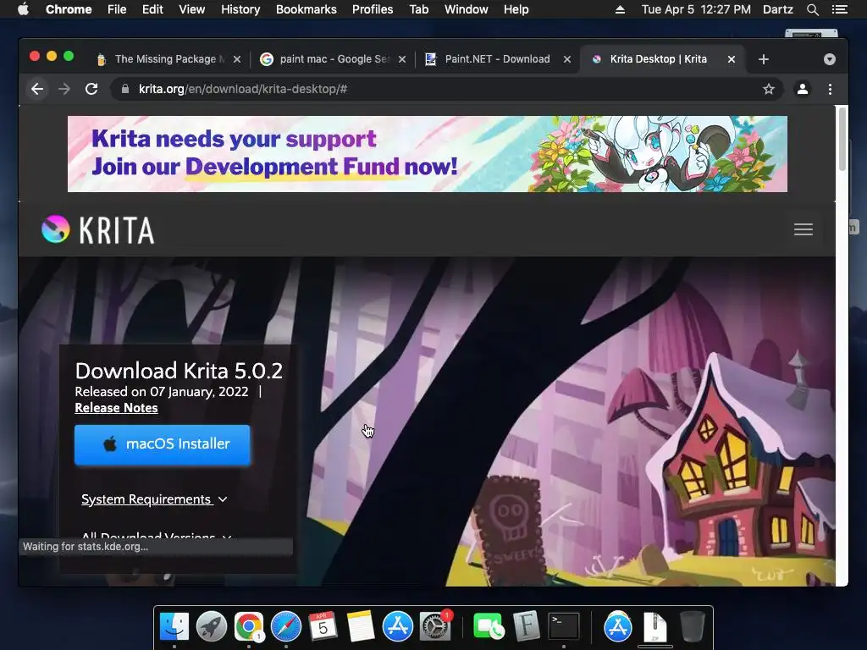Screen dimensions: 867x650
Task: Open Launchpad from the Dock
Action: 211,626
